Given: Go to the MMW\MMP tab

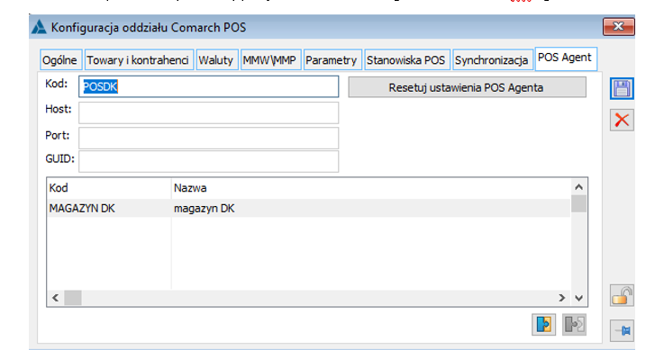Looking at the screenshot, I should [x=270, y=60].
